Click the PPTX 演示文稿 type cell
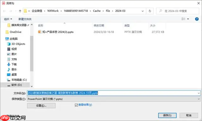This screenshot has width=202, height=121. pyautogui.click(x=133, y=32)
